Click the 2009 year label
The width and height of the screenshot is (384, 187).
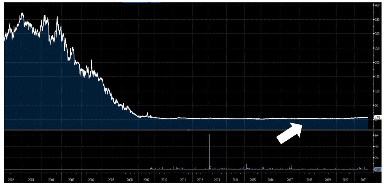(146, 180)
